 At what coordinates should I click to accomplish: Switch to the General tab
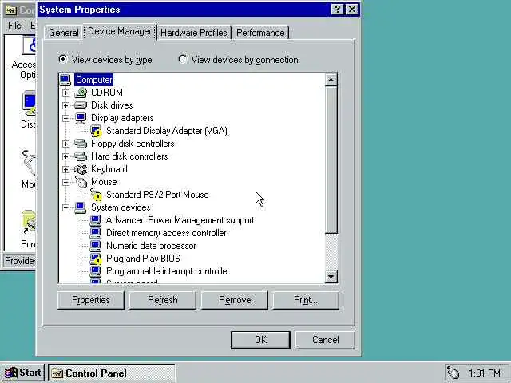[64, 33]
